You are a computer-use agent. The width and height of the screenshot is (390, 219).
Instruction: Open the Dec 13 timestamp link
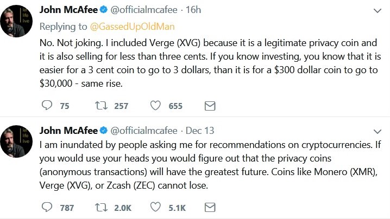point(200,131)
